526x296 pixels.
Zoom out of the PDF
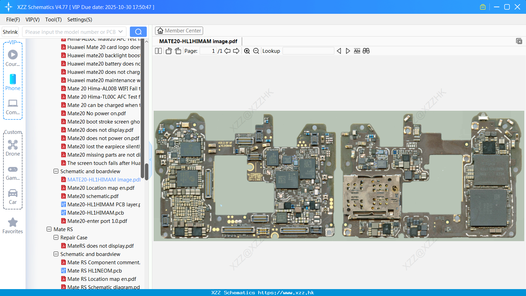point(256,51)
